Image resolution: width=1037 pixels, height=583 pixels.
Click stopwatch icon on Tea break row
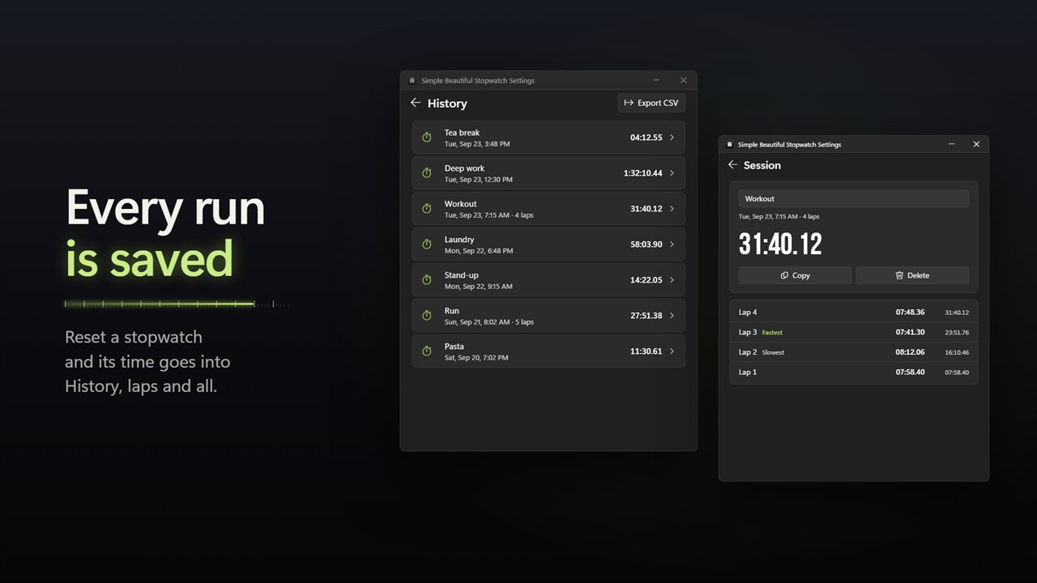point(427,138)
